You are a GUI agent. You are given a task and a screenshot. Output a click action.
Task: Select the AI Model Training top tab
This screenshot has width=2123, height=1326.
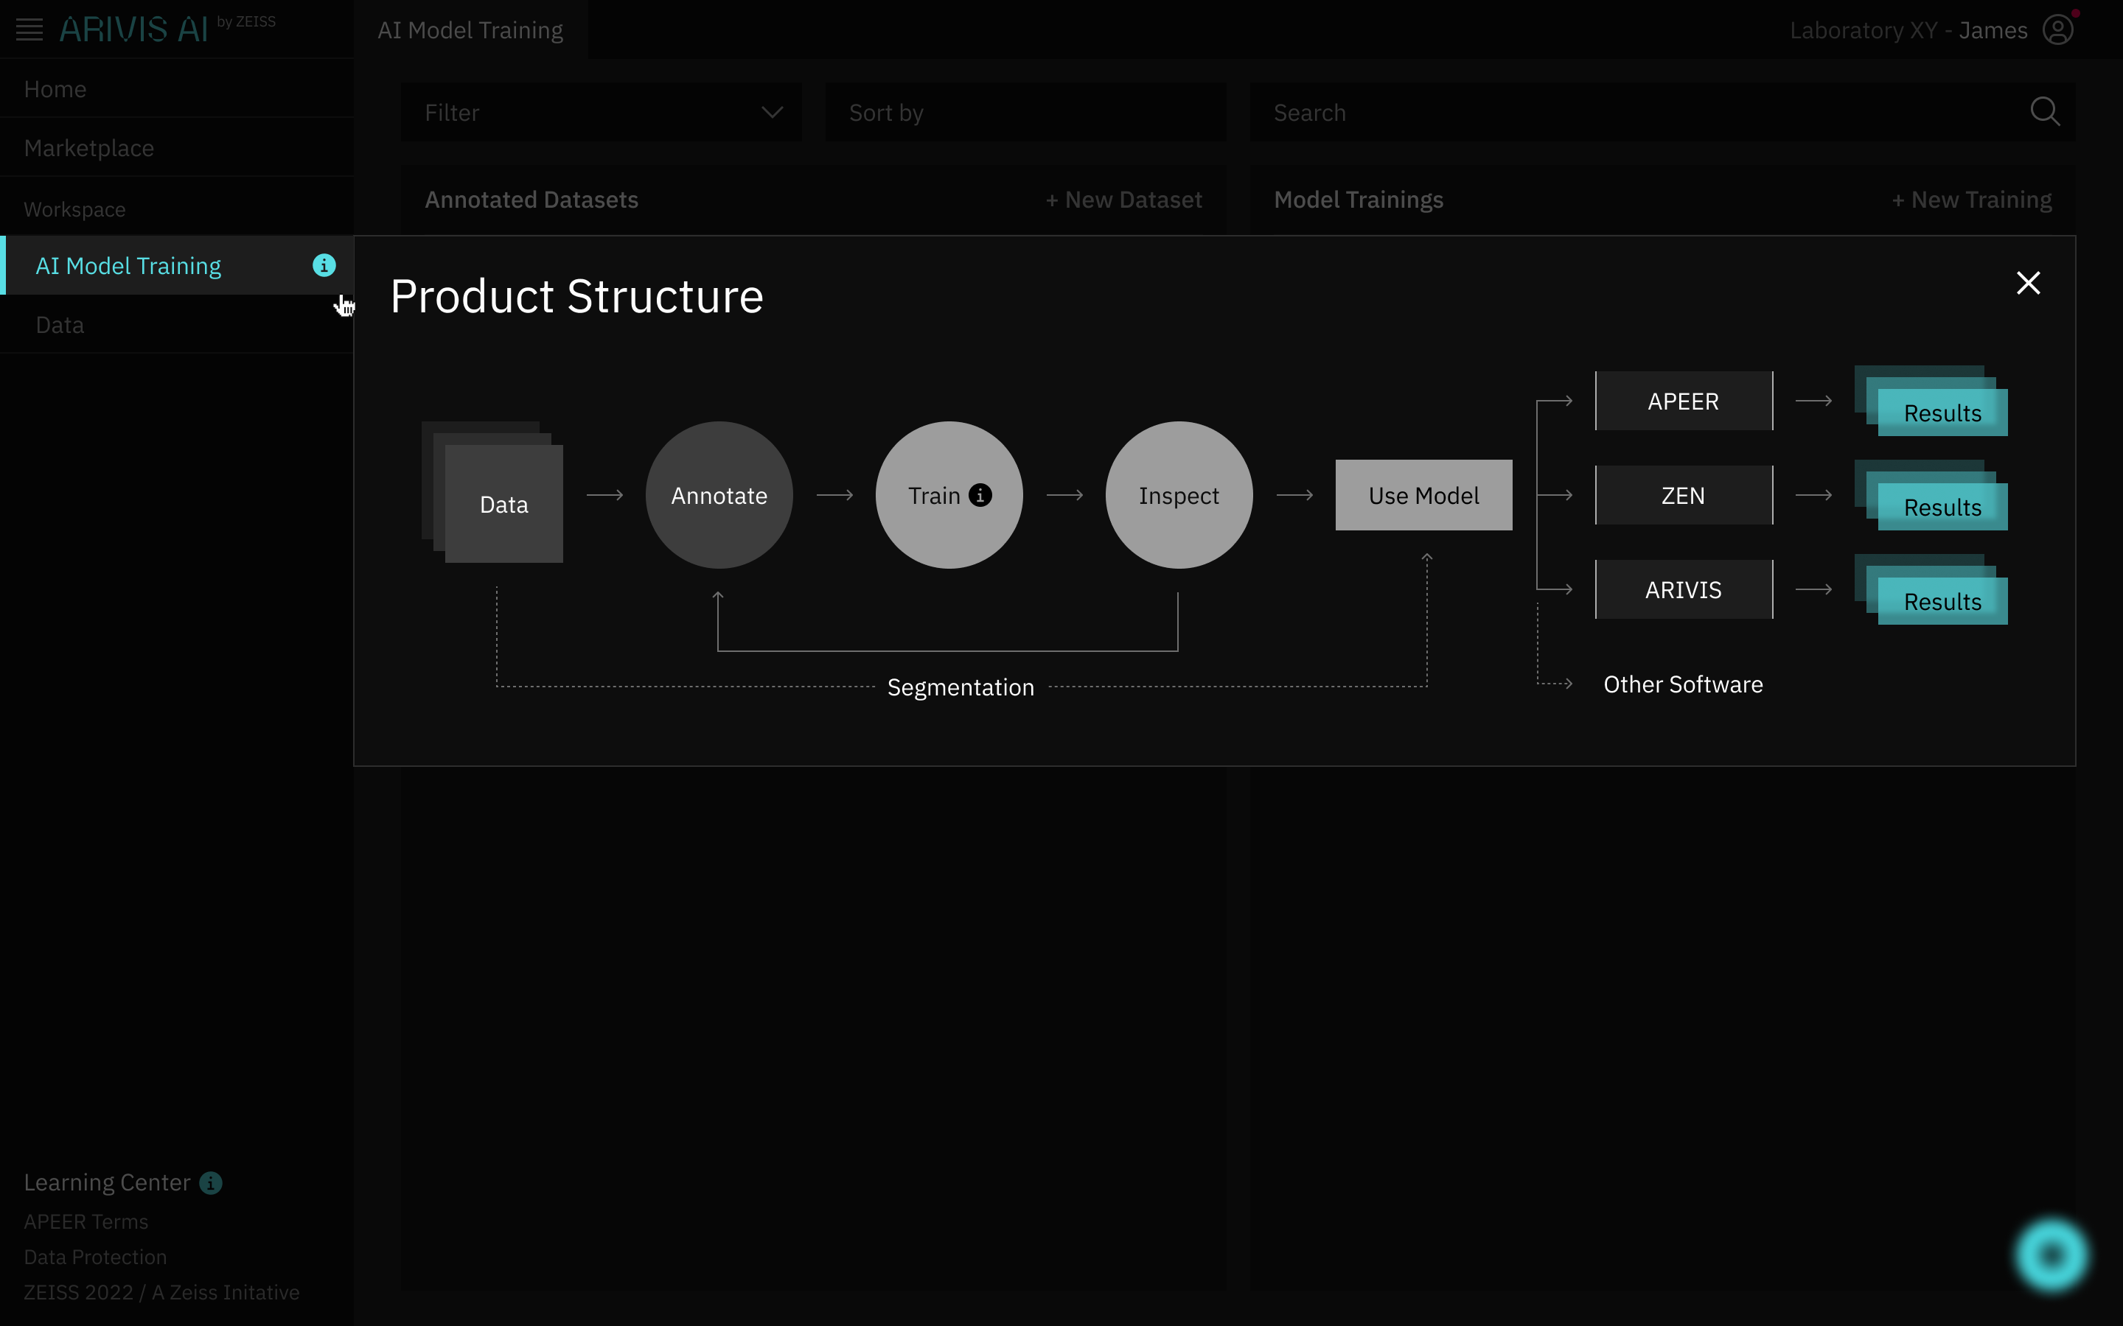(470, 29)
